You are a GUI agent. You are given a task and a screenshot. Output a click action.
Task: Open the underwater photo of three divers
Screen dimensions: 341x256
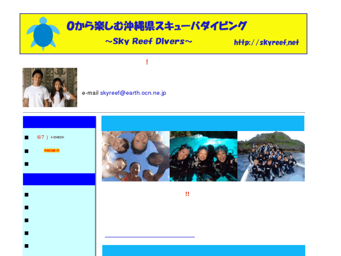coord(204,156)
